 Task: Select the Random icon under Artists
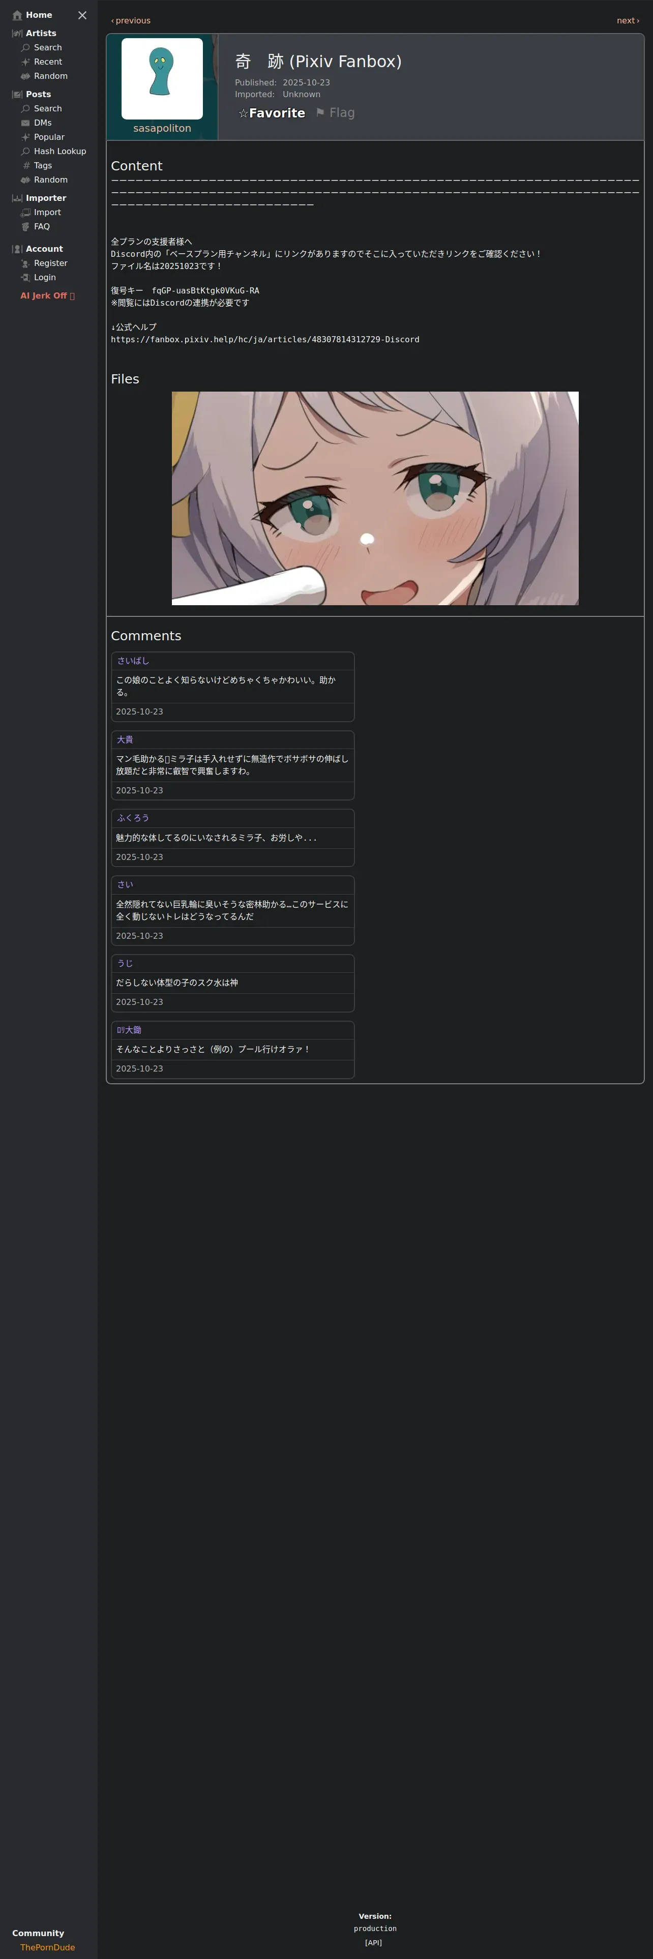[26, 76]
